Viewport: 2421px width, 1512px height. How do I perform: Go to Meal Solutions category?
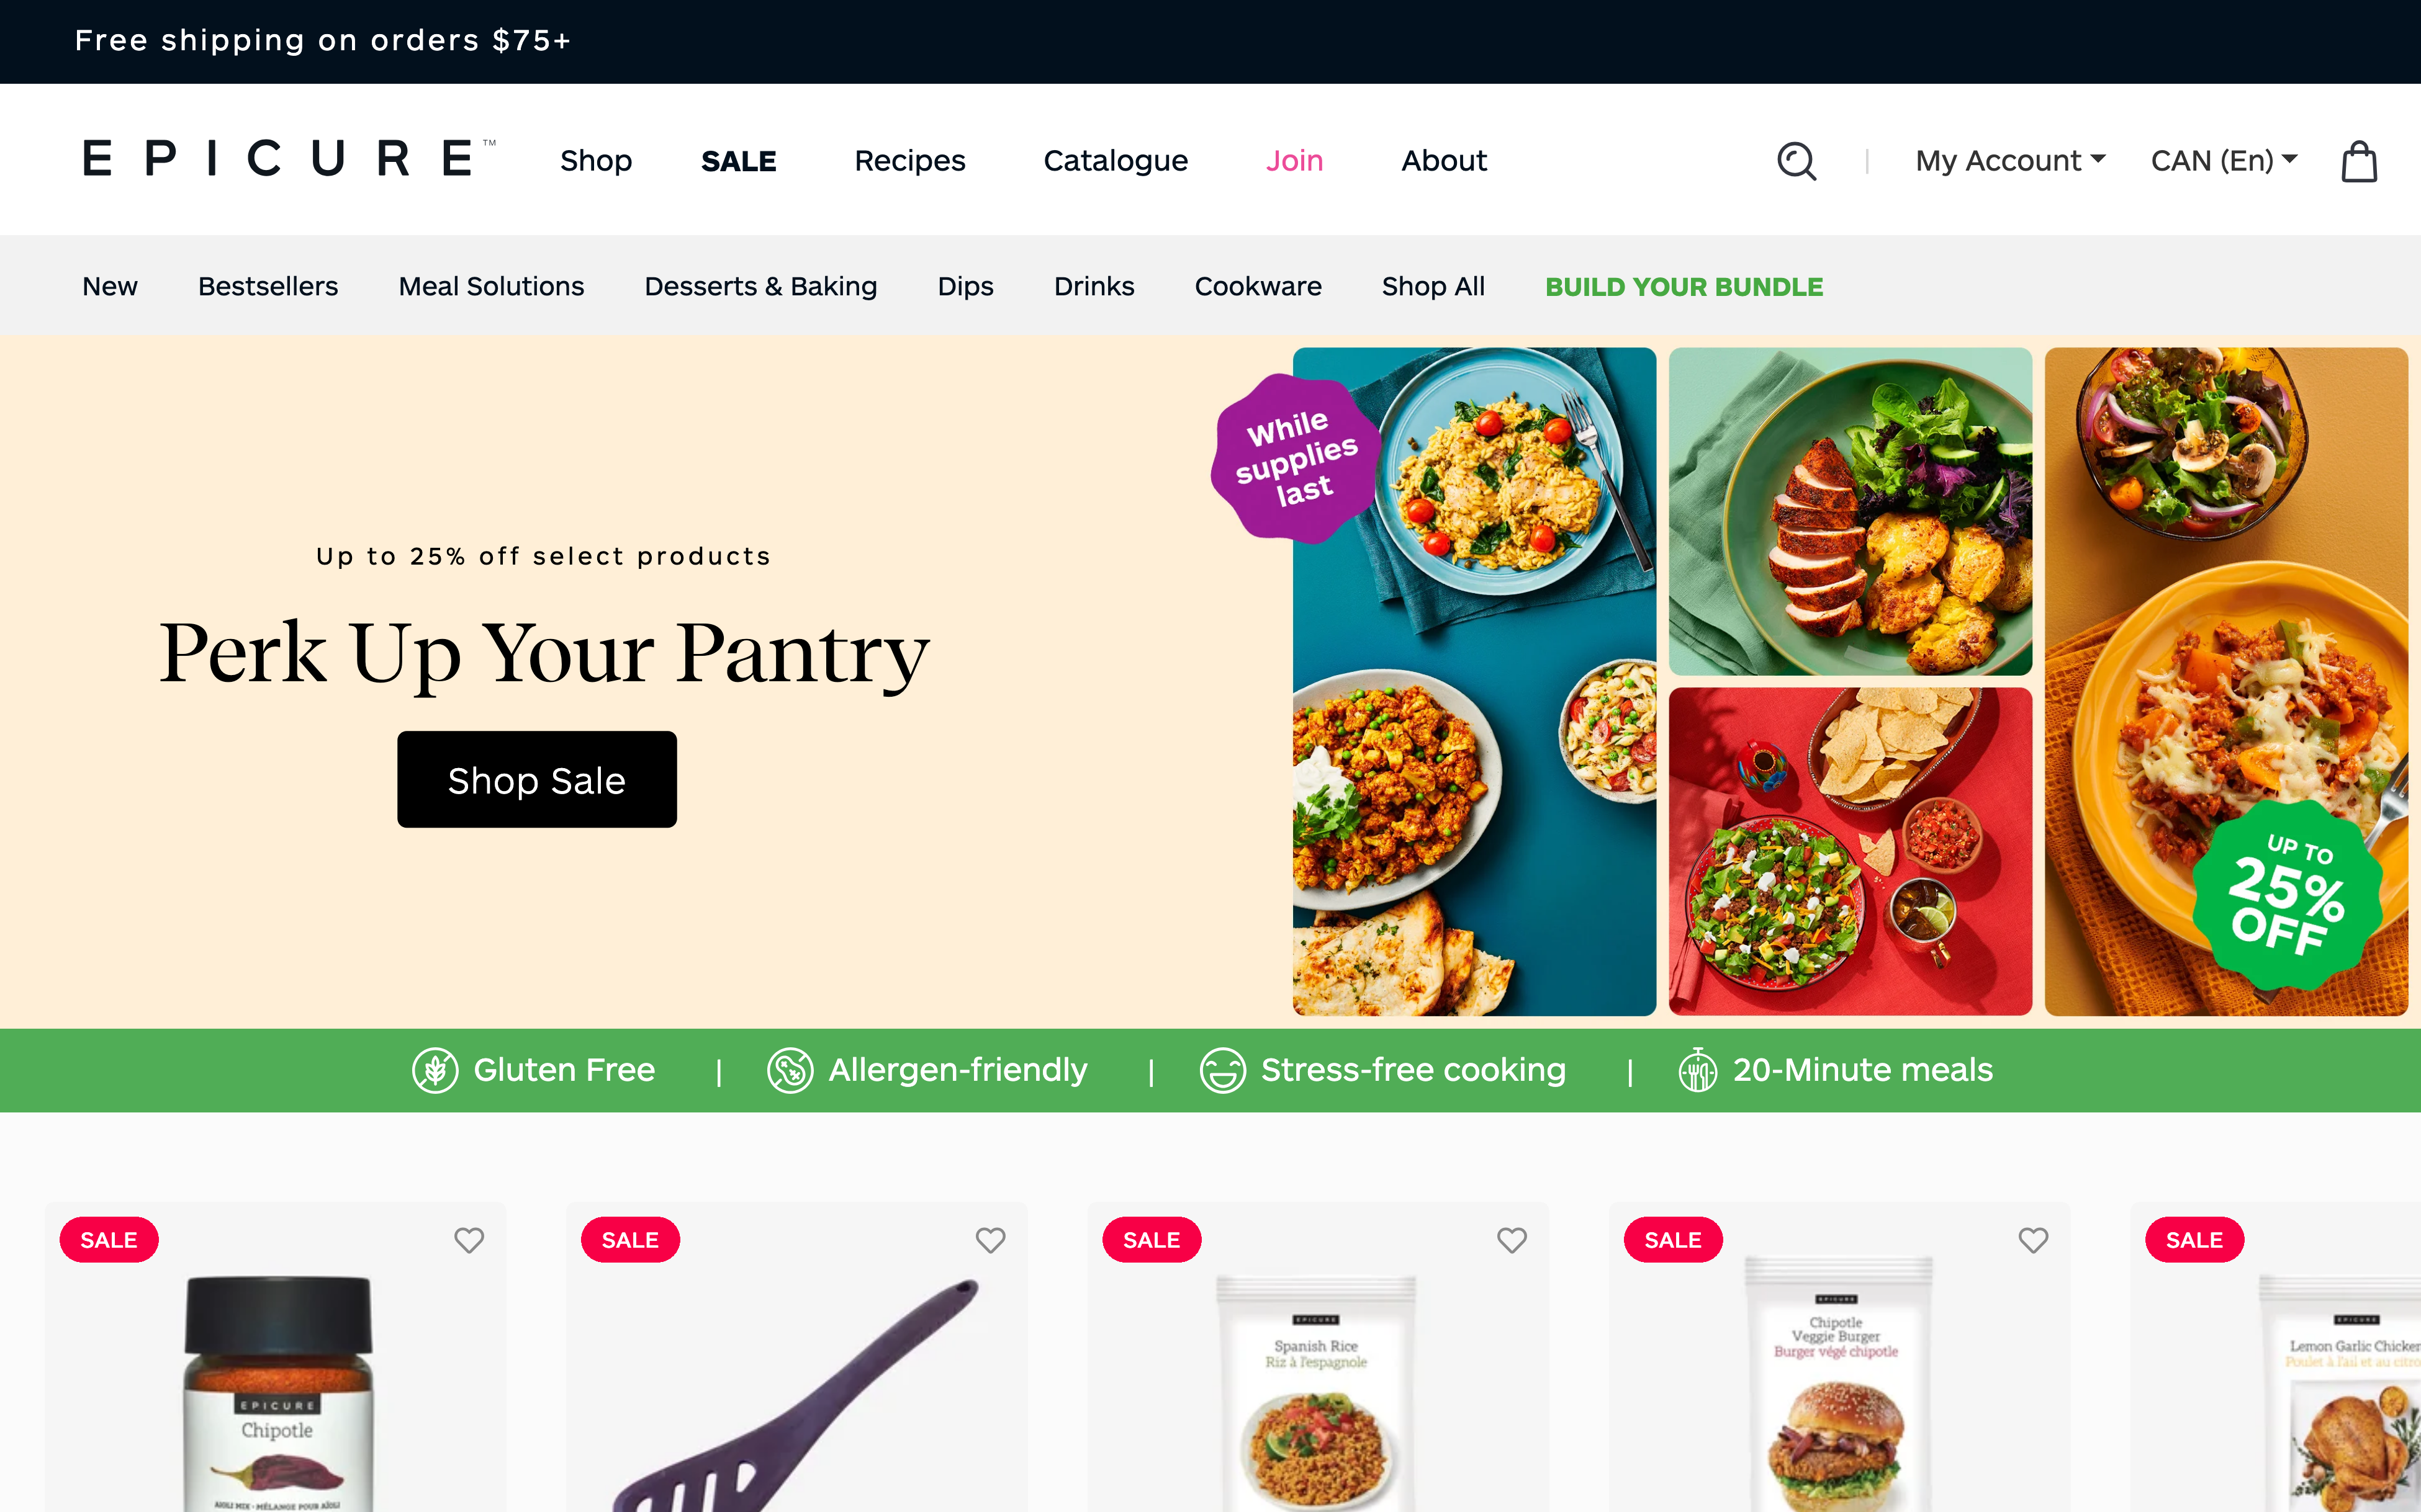tap(491, 286)
